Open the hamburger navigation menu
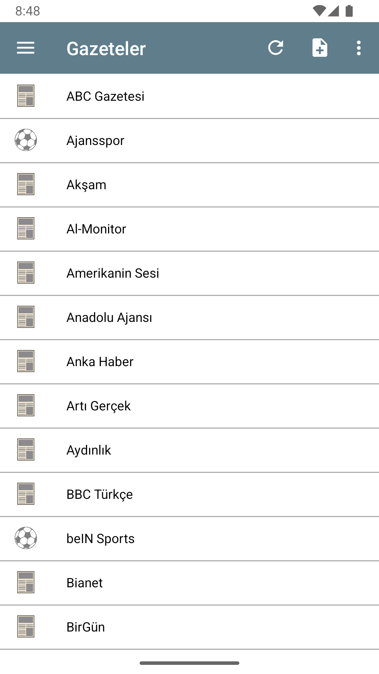Viewport: 379px width, 674px height. pos(26,48)
